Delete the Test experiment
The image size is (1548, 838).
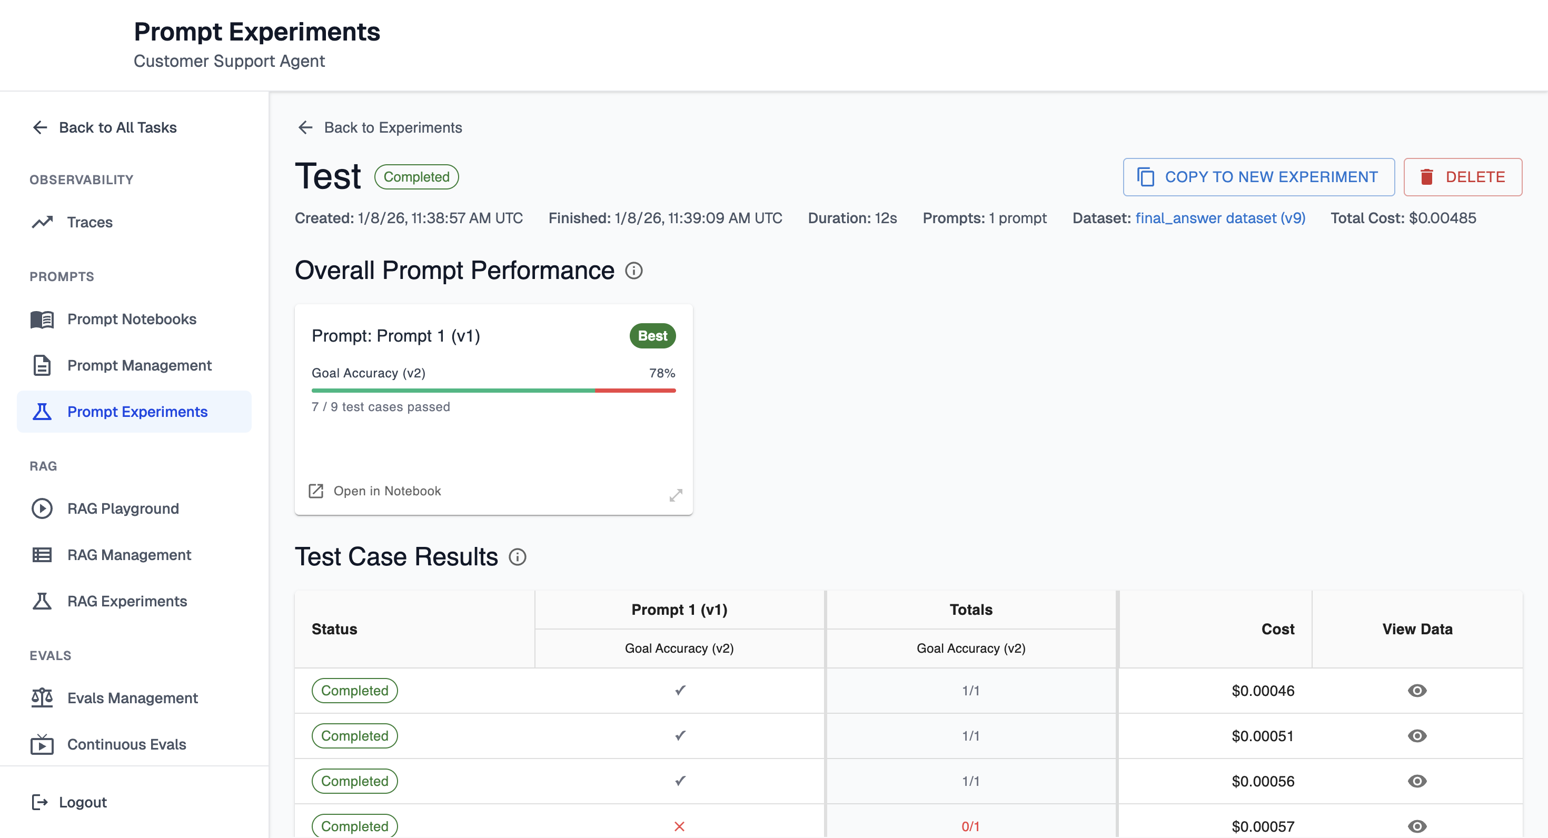pyautogui.click(x=1462, y=177)
